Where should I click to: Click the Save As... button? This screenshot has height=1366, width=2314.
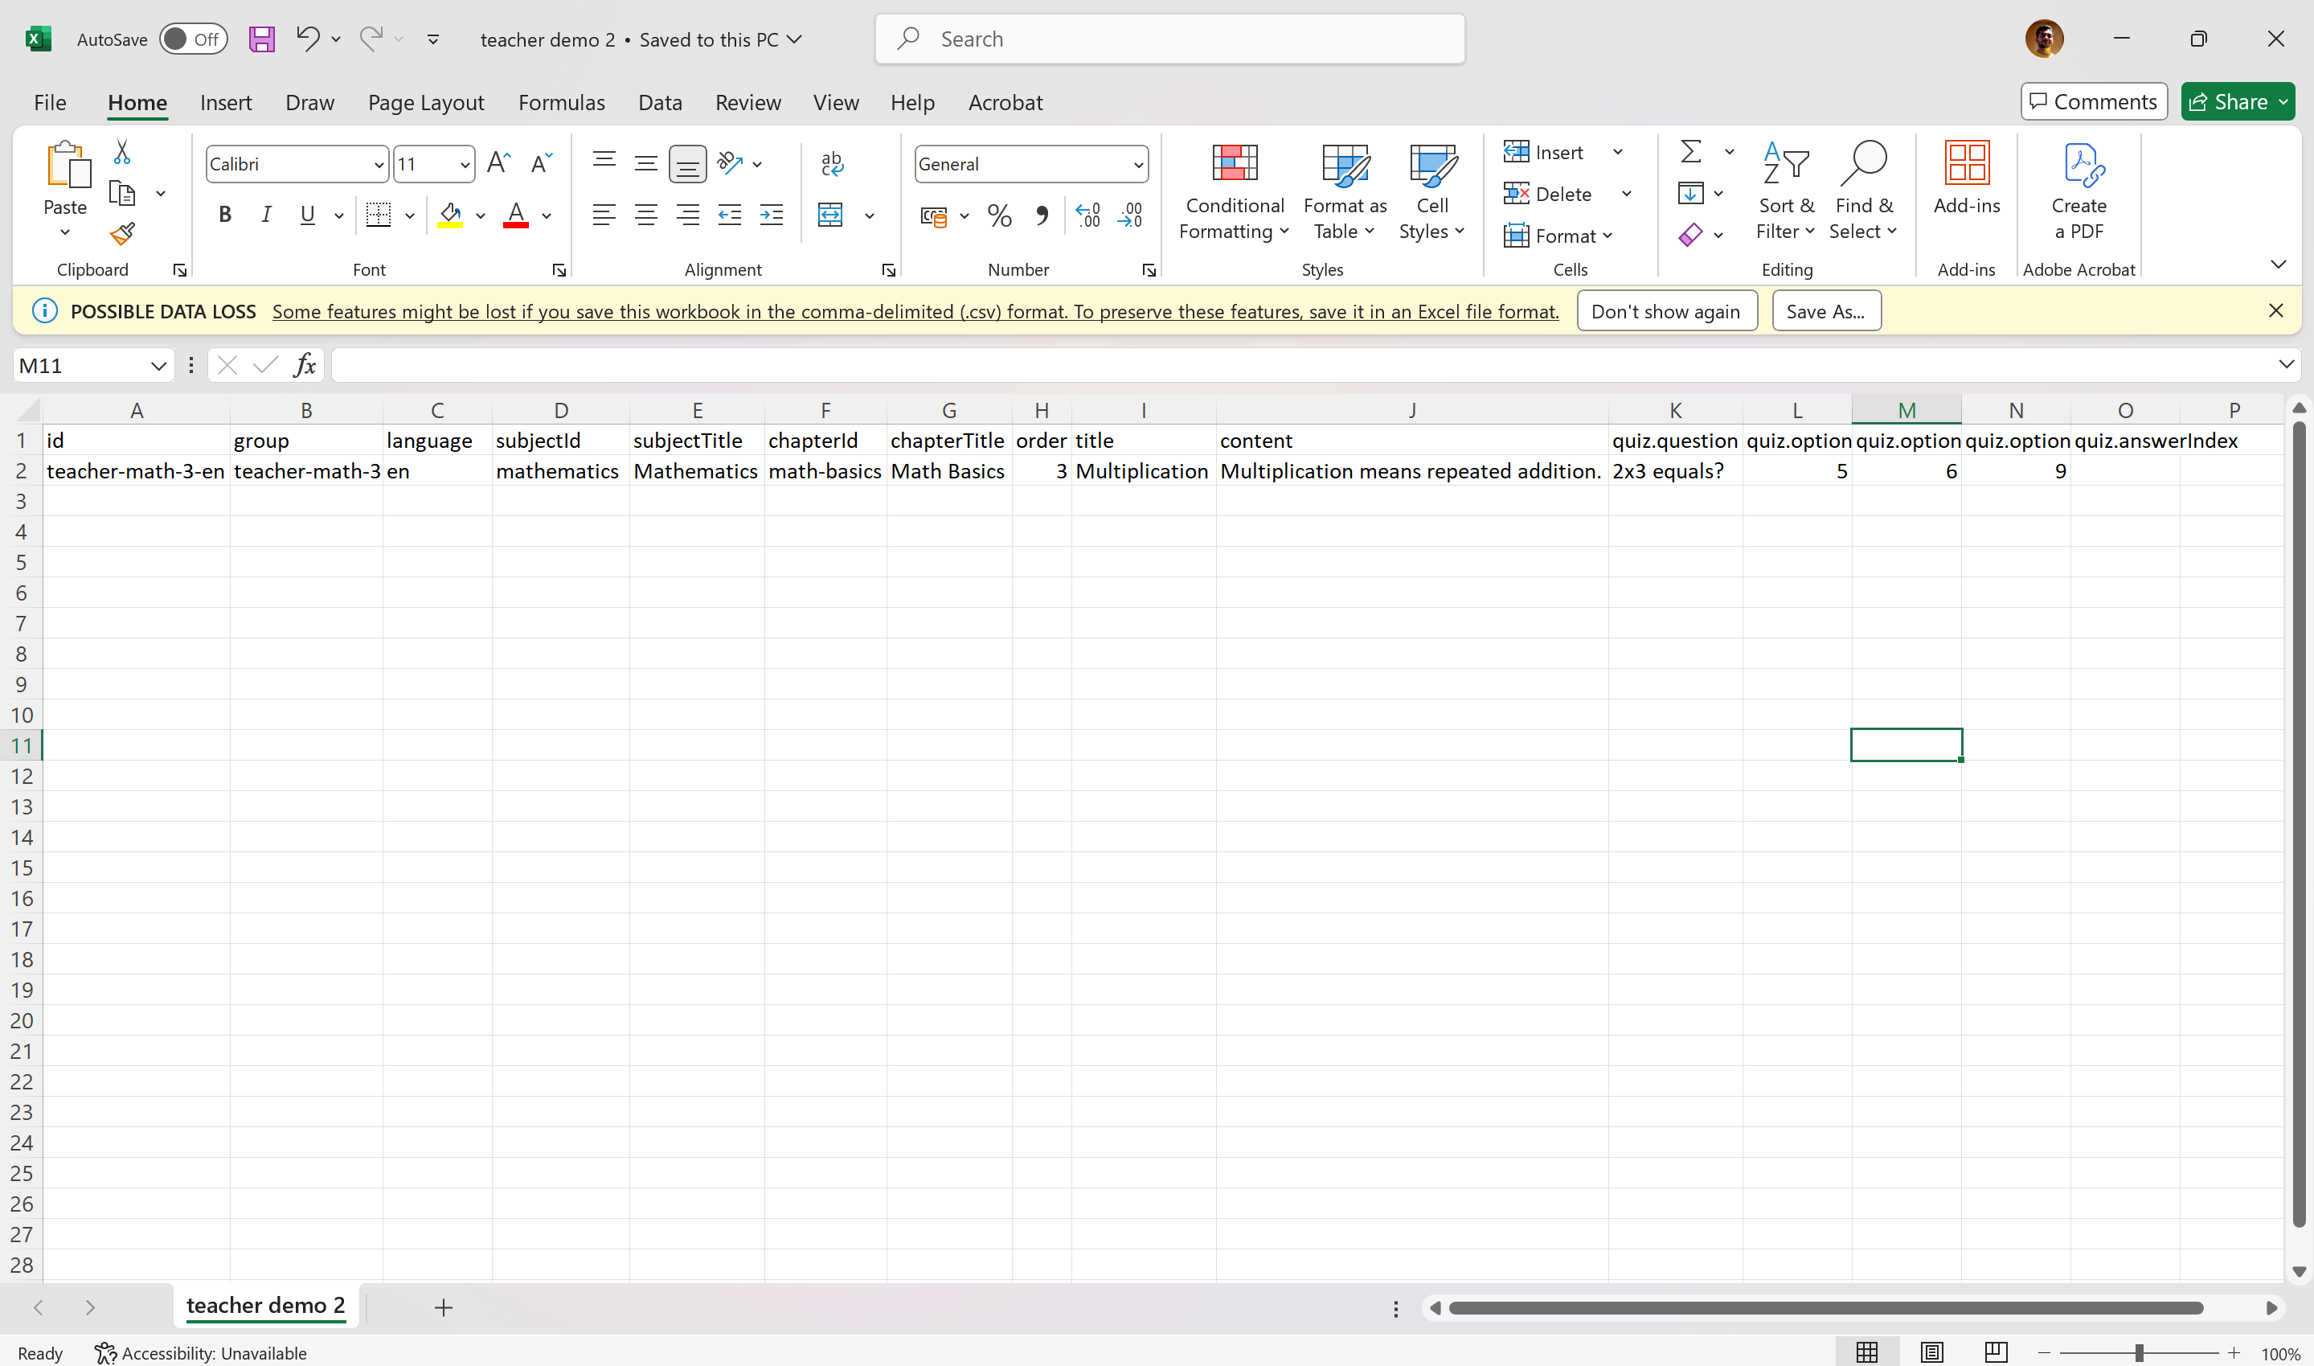coord(1825,311)
